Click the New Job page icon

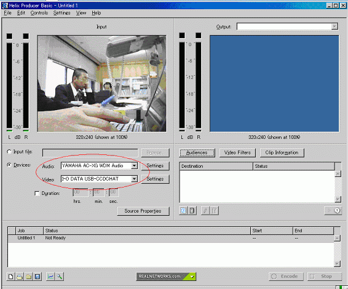click(10, 277)
